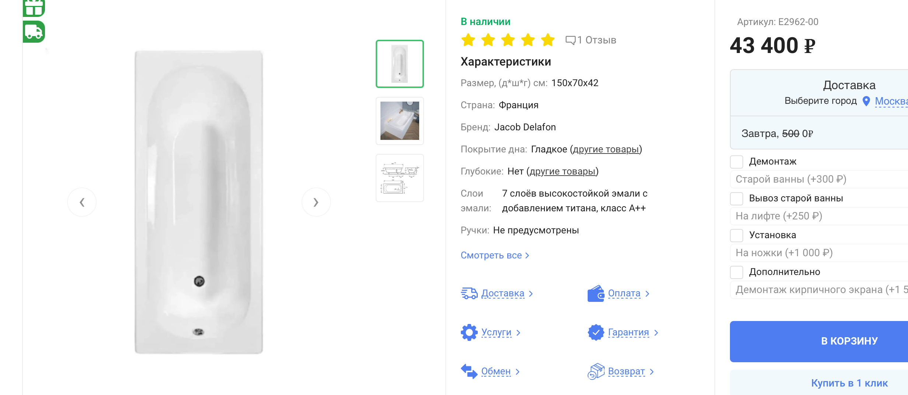
Task: Show next product image with right arrow
Action: pyautogui.click(x=316, y=202)
